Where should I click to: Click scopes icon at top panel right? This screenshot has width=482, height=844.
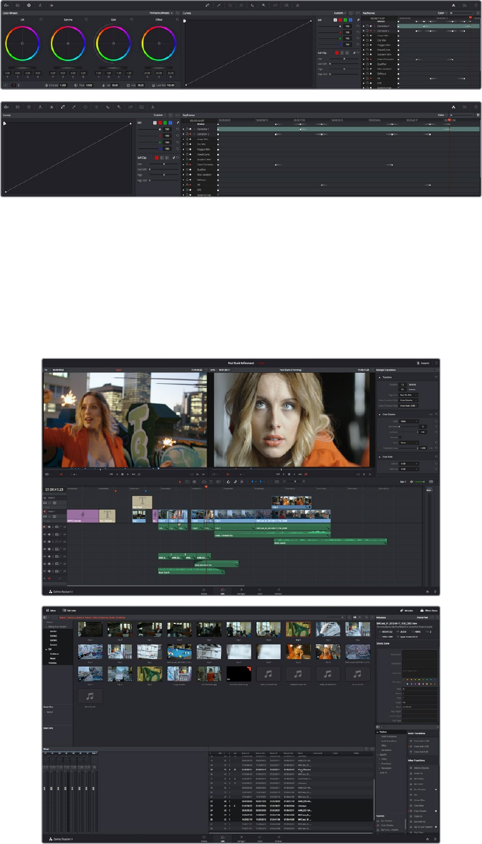point(464,5)
